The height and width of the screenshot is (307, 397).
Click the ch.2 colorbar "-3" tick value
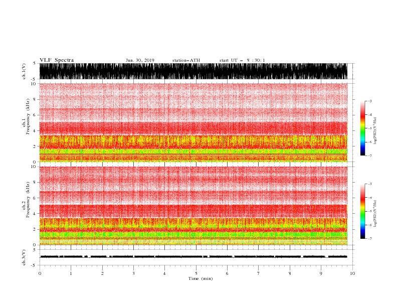click(x=369, y=184)
